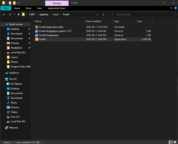This screenshot has width=178, height=144.
Task: Open the FiveM Application Data folder
Action: coord(51,27)
